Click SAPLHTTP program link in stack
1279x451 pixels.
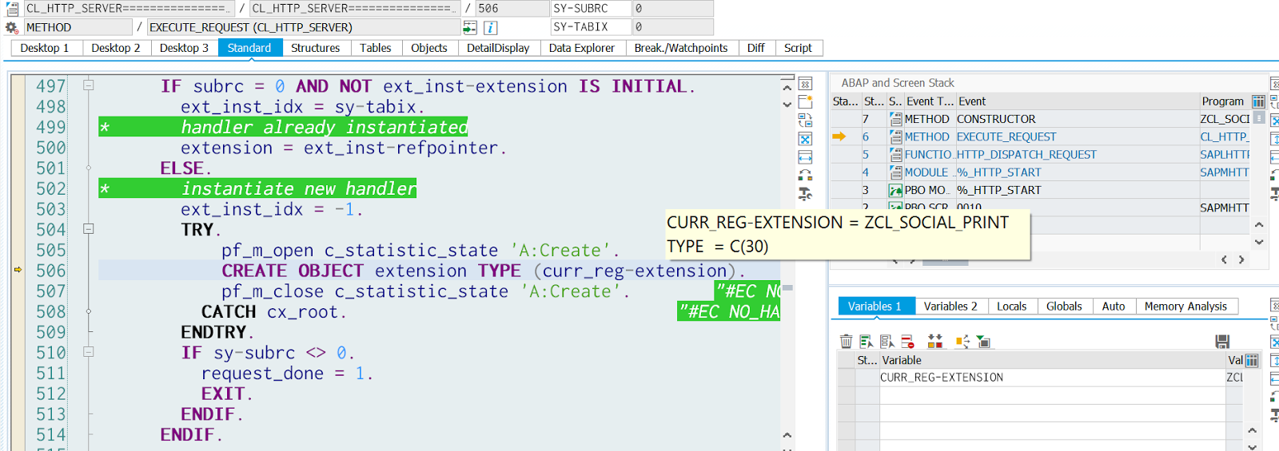coord(1225,155)
